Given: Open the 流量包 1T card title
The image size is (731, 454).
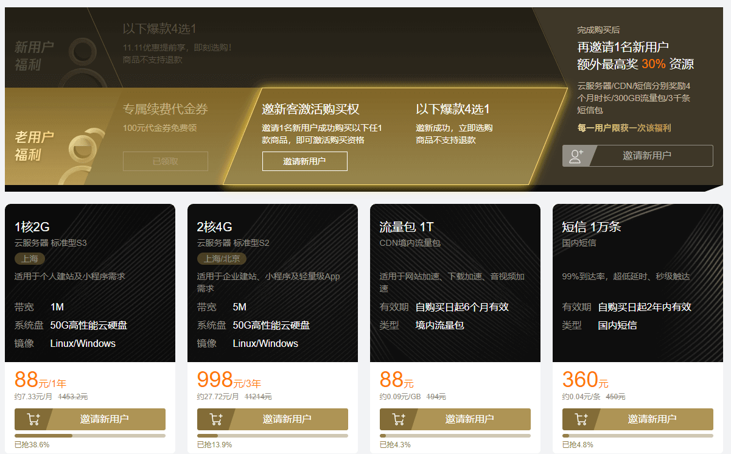Looking at the screenshot, I should (x=406, y=227).
